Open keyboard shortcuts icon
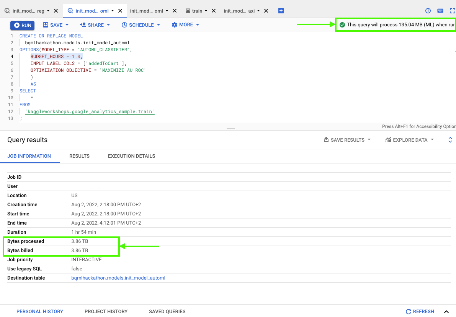The image size is (456, 317). 440,11
